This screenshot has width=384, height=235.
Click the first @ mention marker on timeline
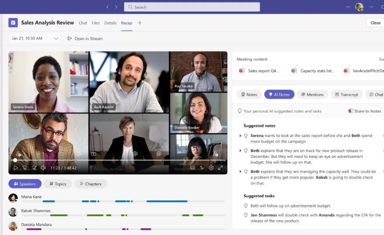pyautogui.click(x=79, y=154)
